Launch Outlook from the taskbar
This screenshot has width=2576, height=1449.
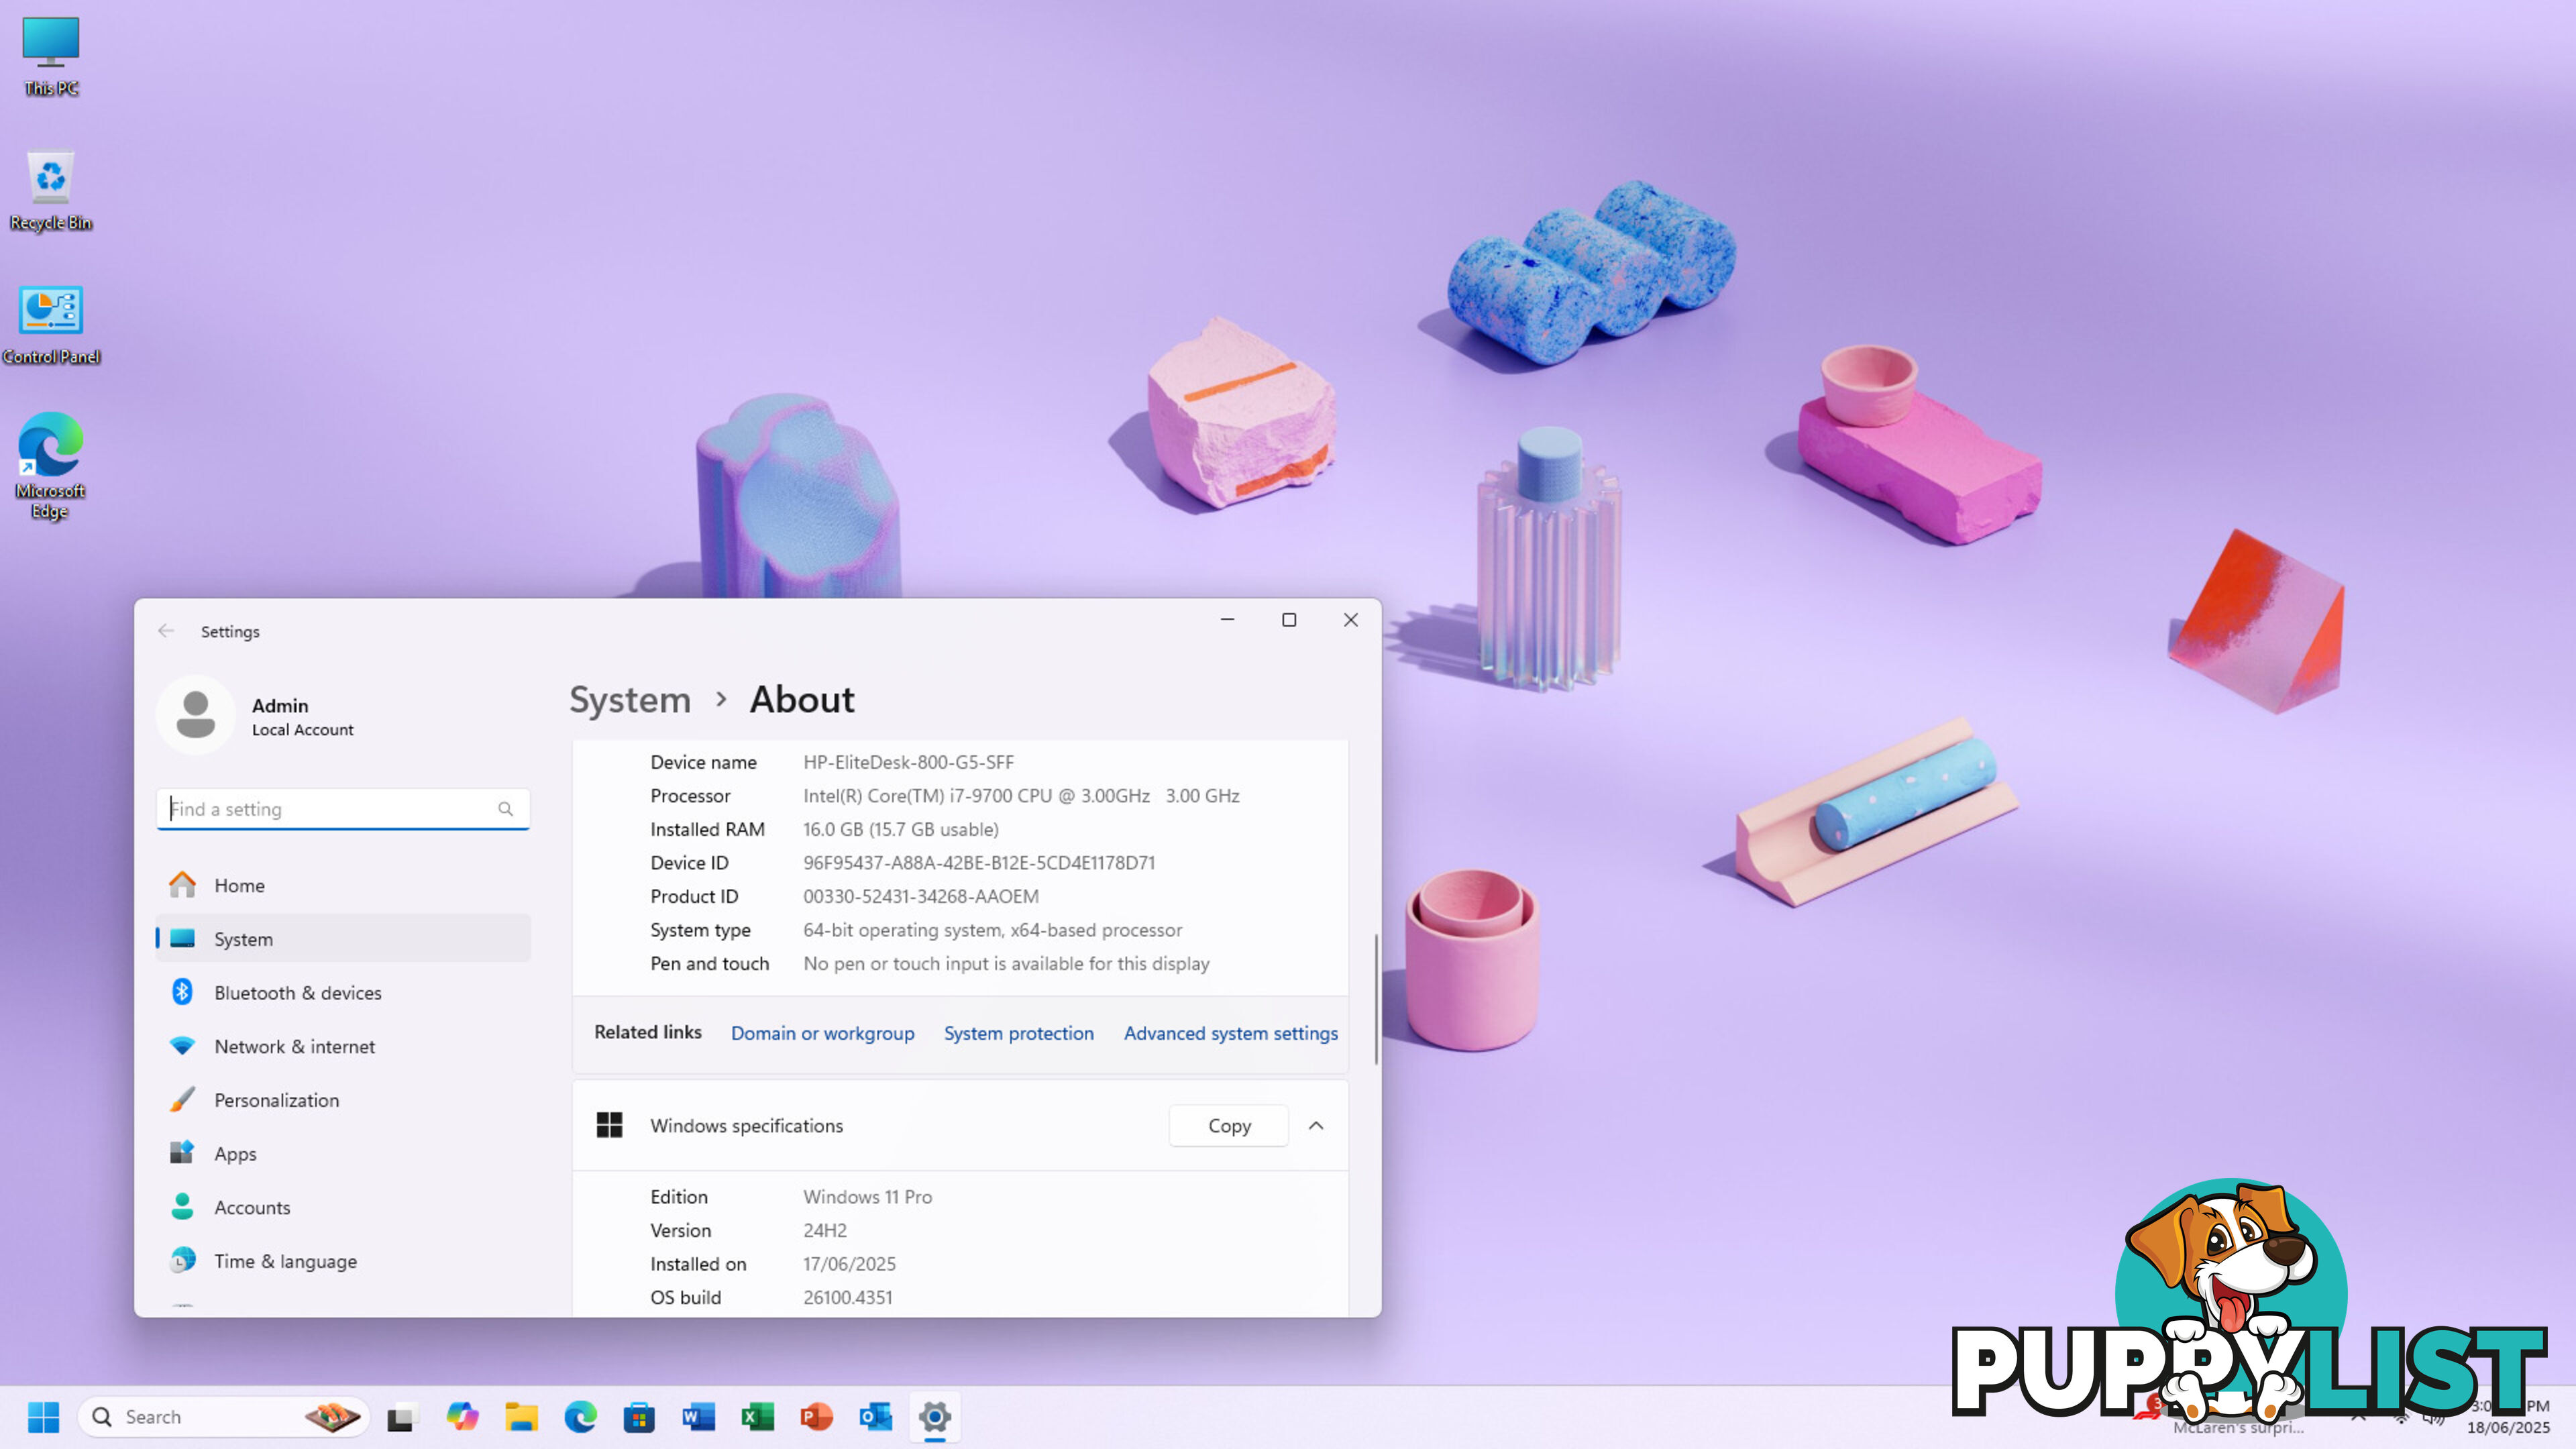pos(876,1417)
